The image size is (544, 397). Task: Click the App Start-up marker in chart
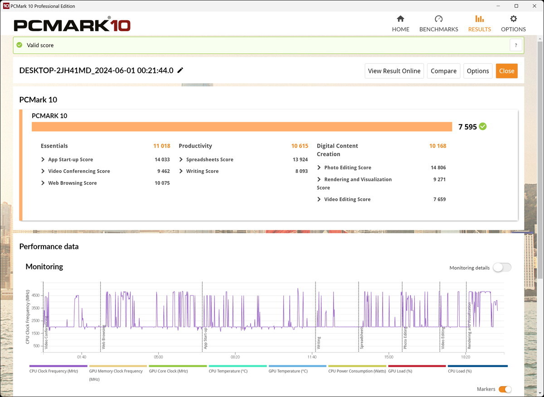coord(205,339)
